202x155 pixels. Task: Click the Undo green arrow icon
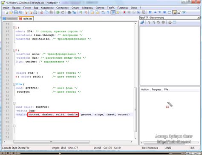(58, 12)
